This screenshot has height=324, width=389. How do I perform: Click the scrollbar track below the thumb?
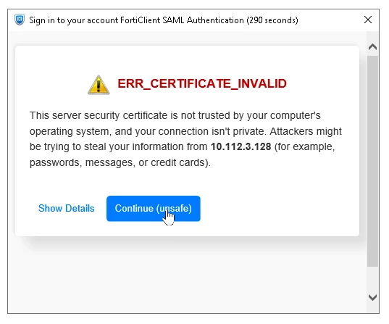coord(372,279)
